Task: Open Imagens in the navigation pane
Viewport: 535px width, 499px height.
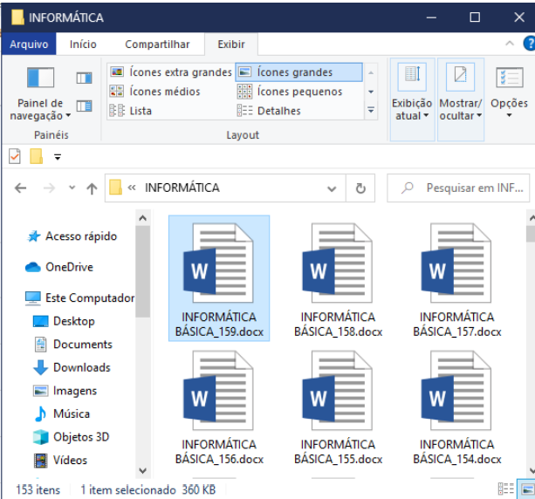Action: [x=65, y=391]
